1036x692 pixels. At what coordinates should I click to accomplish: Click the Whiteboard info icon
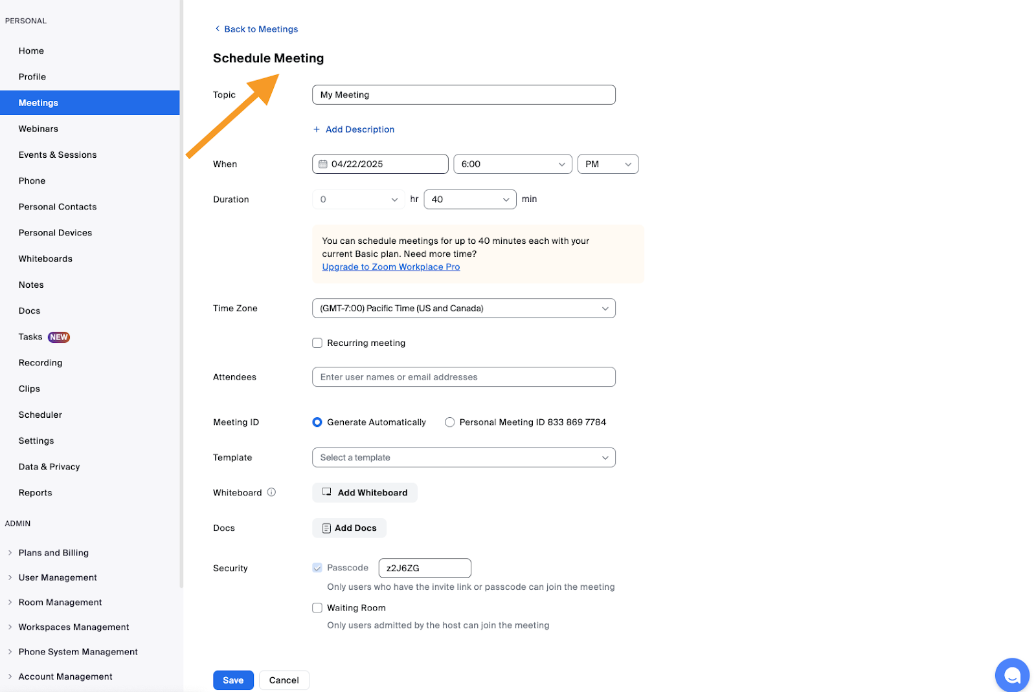tap(271, 492)
